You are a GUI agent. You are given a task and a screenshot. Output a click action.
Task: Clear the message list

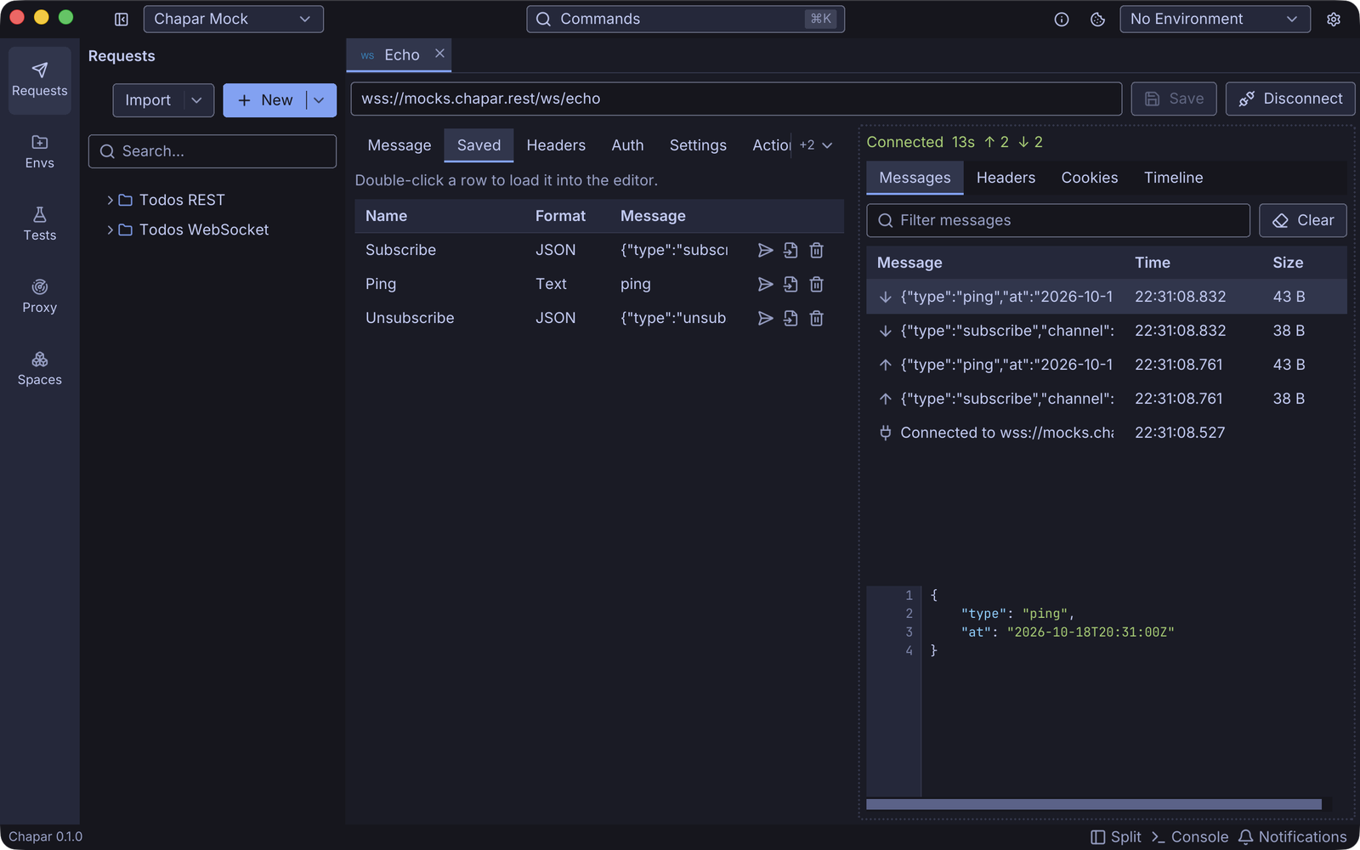click(x=1303, y=220)
